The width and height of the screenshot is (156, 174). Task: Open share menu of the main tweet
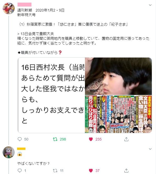point(126,139)
